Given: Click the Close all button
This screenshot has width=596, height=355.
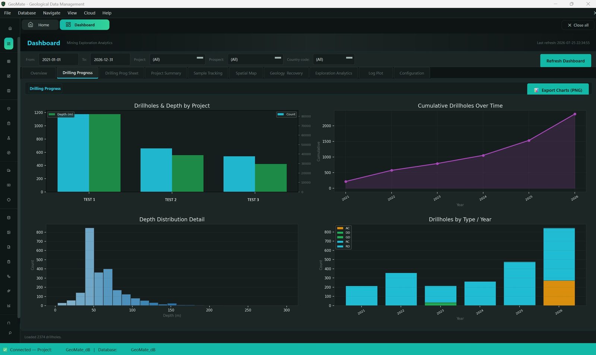Looking at the screenshot, I should tap(578, 25).
